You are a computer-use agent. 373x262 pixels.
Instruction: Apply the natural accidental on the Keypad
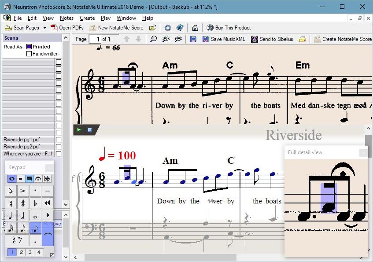pyautogui.click(x=11, y=203)
